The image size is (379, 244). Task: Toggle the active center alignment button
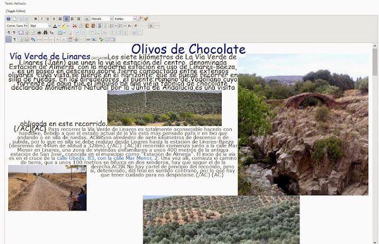[66, 19]
